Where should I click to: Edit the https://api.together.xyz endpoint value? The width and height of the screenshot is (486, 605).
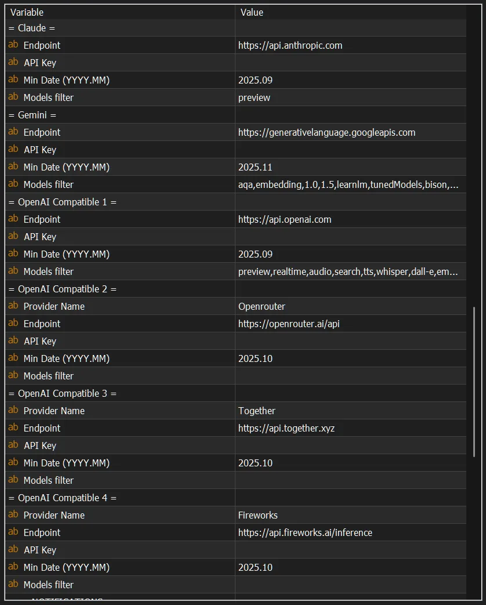351,428
